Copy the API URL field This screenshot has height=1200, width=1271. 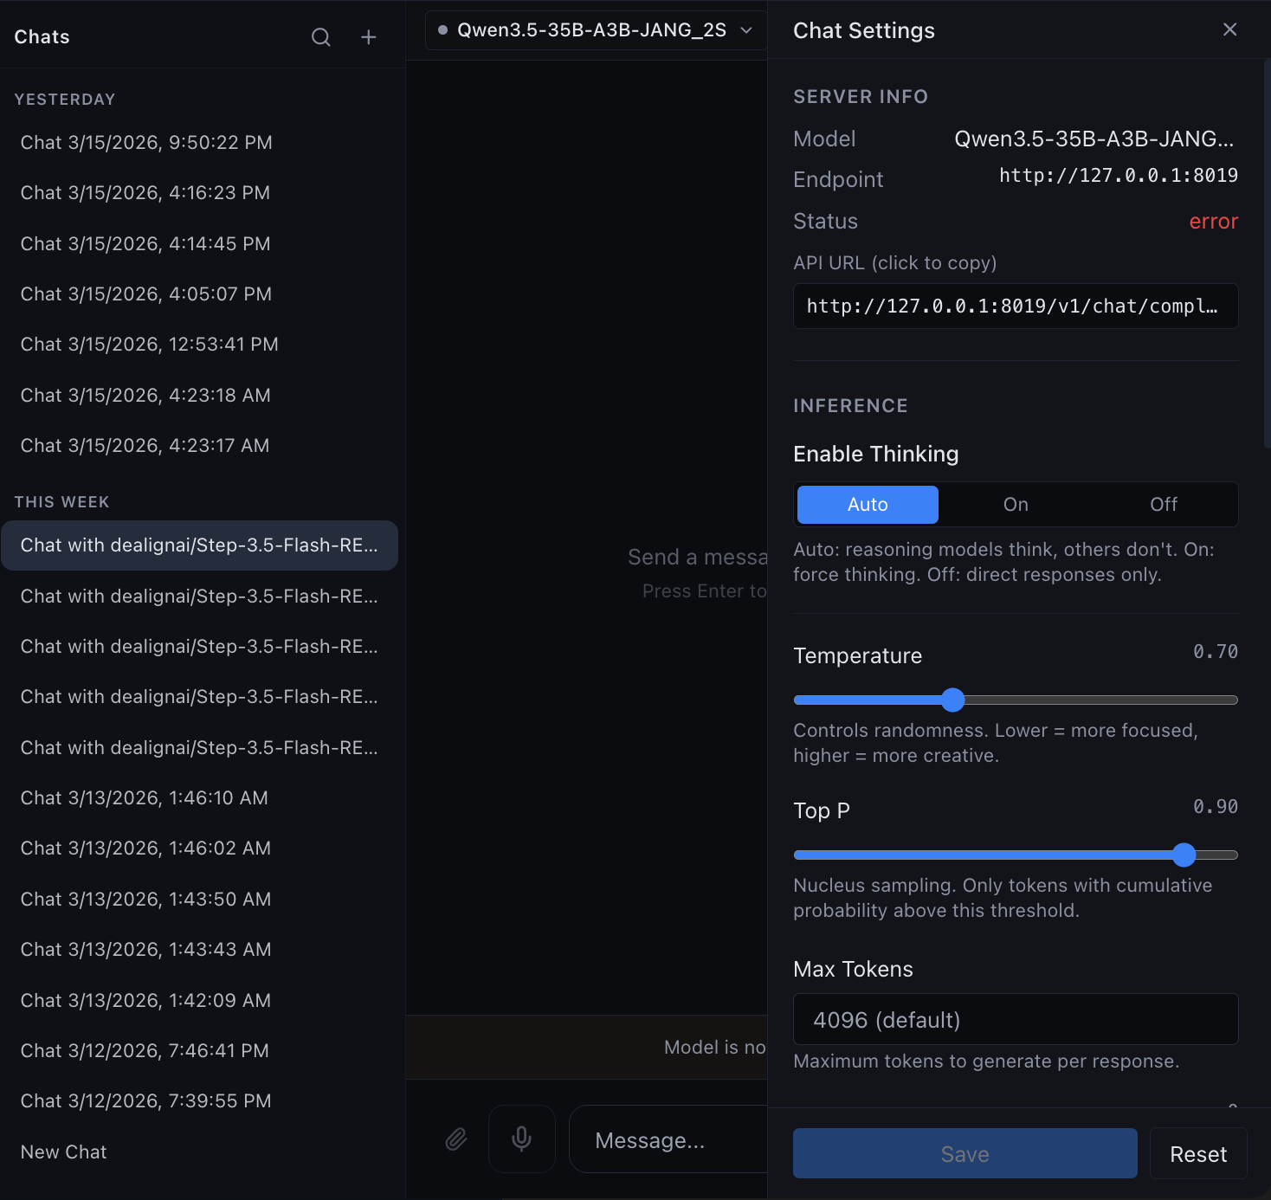(1016, 306)
